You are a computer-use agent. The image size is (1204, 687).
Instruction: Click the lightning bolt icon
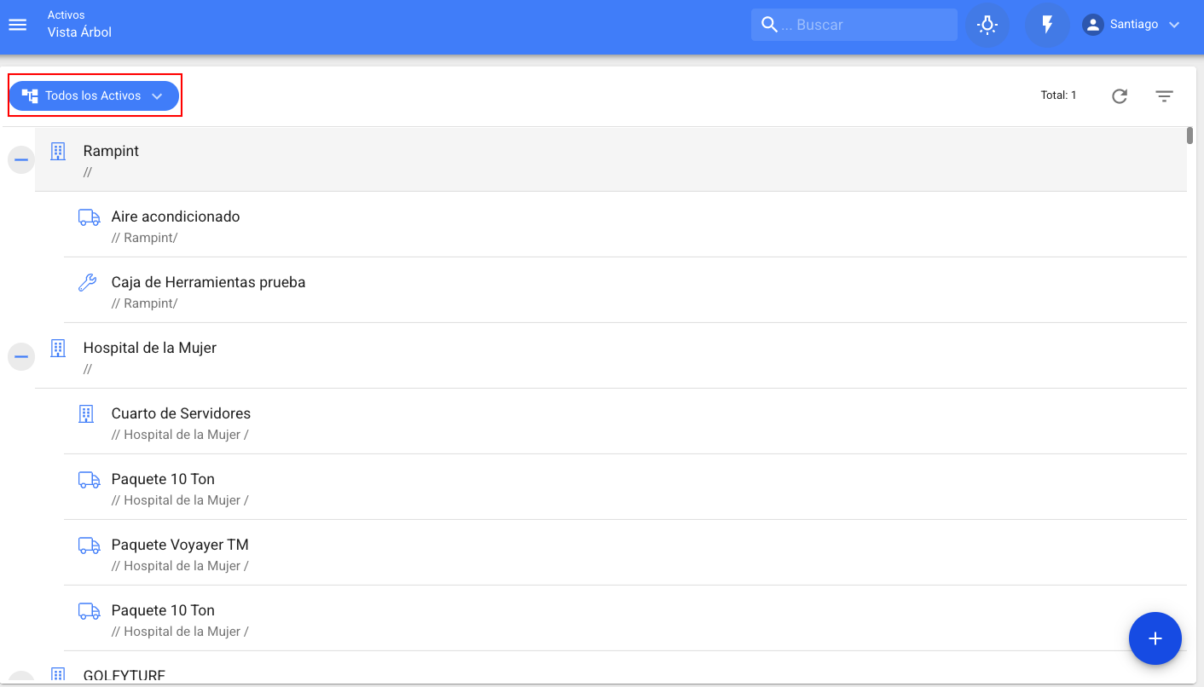pyautogui.click(x=1047, y=25)
